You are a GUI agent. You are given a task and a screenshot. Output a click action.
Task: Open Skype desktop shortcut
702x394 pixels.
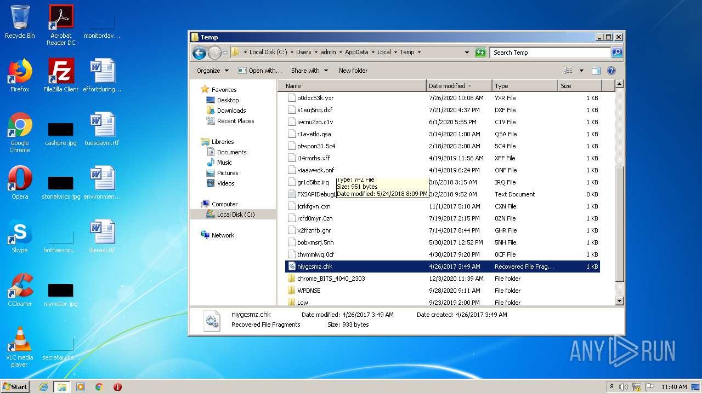tap(20, 236)
